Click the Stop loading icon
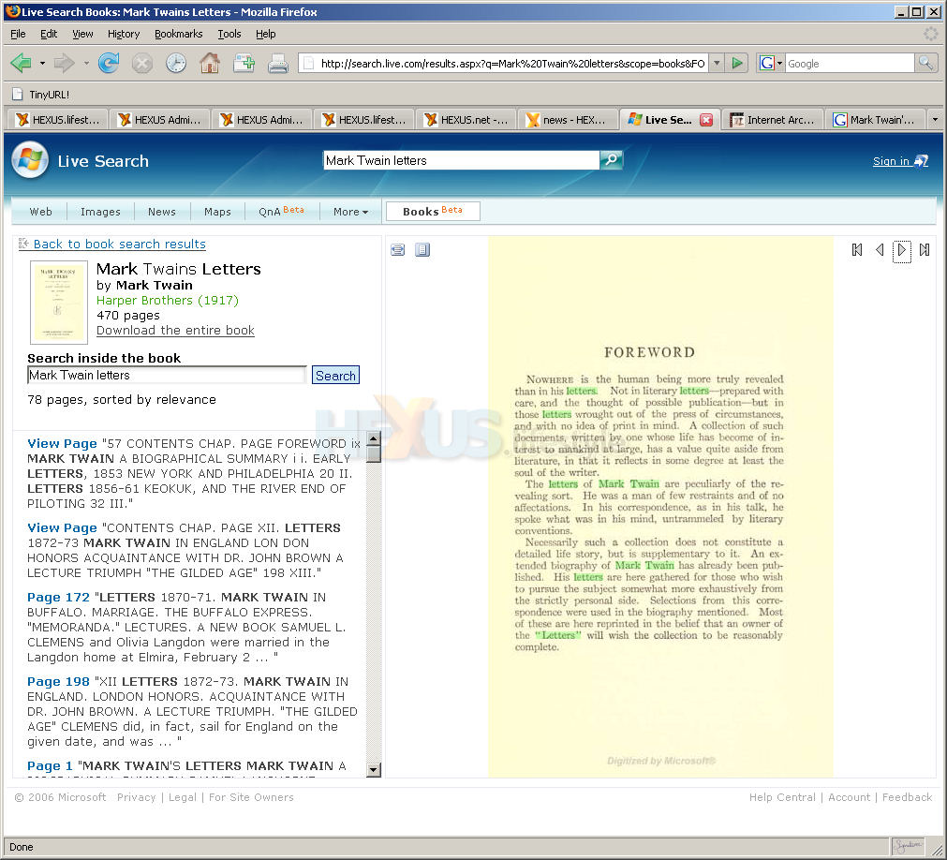The image size is (947, 860). [142, 63]
